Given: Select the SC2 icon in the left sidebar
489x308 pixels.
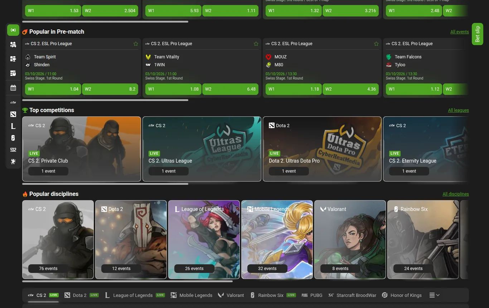Looking at the screenshot, I should 13,150.
